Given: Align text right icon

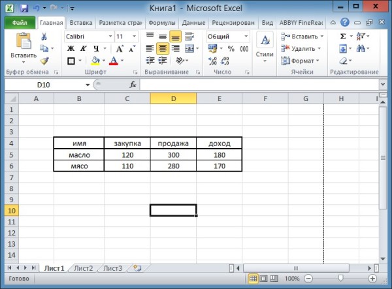Looking at the screenshot, I should 176,48.
